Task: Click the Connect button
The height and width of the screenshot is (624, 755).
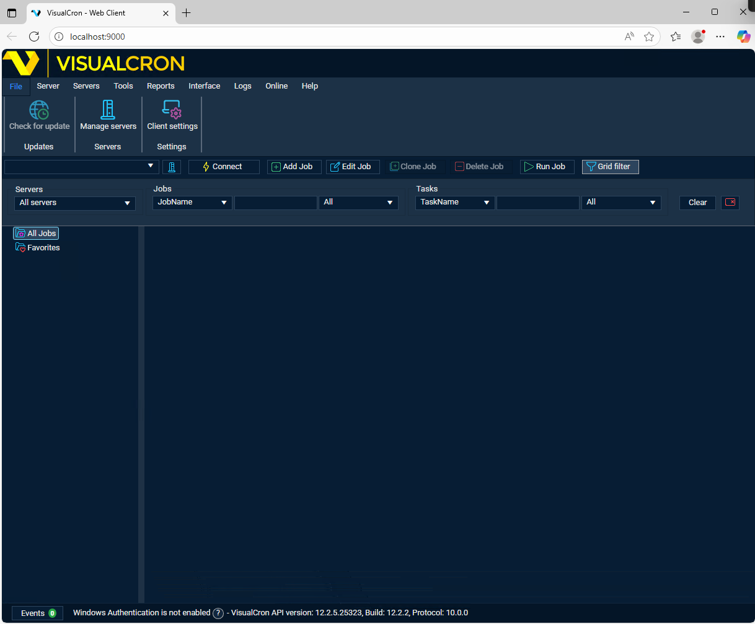Action: pyautogui.click(x=224, y=167)
